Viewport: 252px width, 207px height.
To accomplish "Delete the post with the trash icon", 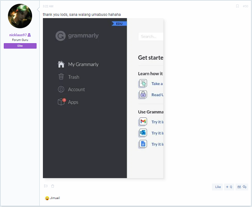I will tap(52, 186).
